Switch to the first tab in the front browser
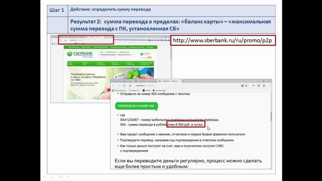 pos(122,81)
